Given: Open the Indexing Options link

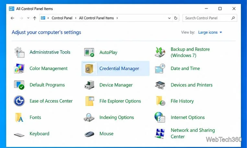Looking at the screenshot, I should click(117, 117).
